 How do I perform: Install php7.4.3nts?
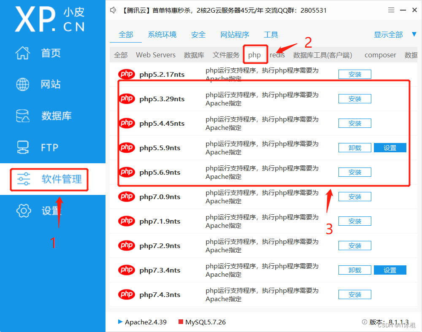pos(355,294)
